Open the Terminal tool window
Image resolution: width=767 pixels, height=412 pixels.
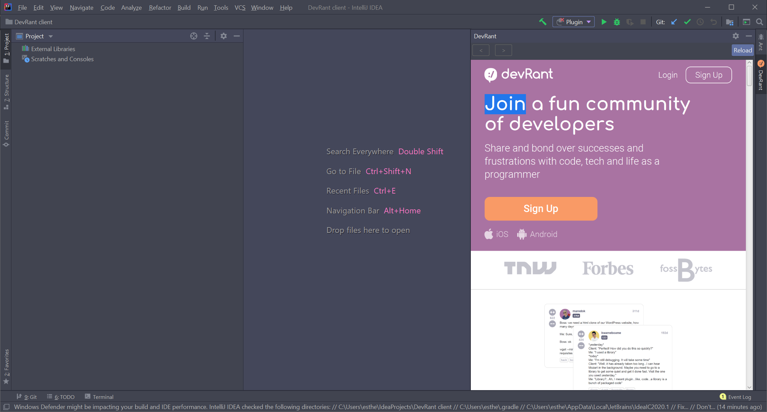point(102,397)
